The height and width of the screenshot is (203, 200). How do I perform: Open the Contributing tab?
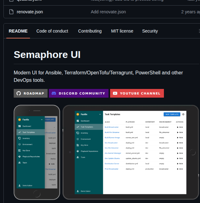(x=90, y=31)
